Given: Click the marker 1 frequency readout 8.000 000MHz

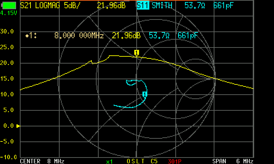Looking at the screenshot, I should tap(79, 36).
